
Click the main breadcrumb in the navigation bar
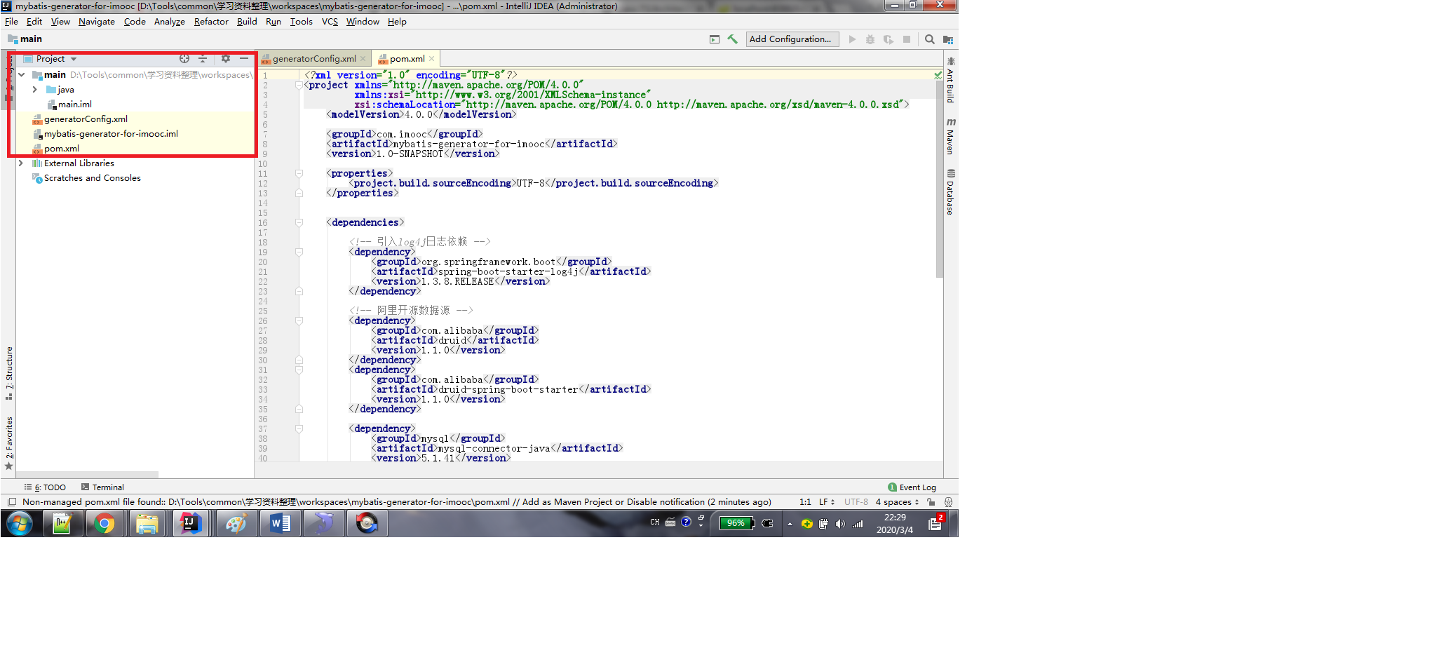[25, 39]
